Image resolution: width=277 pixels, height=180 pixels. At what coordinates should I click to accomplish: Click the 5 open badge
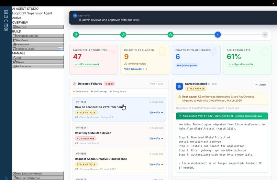[x=110, y=84]
